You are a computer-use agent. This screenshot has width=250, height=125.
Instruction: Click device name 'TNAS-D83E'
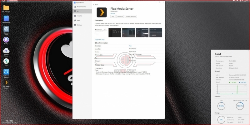[232, 61]
